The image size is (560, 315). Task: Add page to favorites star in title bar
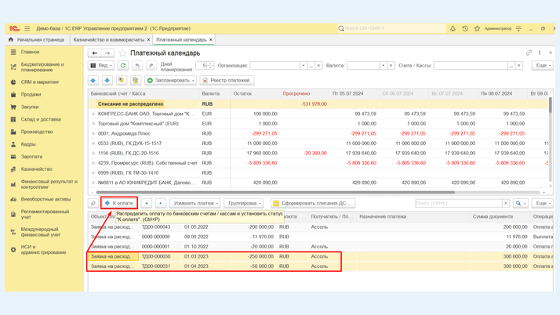(477, 28)
